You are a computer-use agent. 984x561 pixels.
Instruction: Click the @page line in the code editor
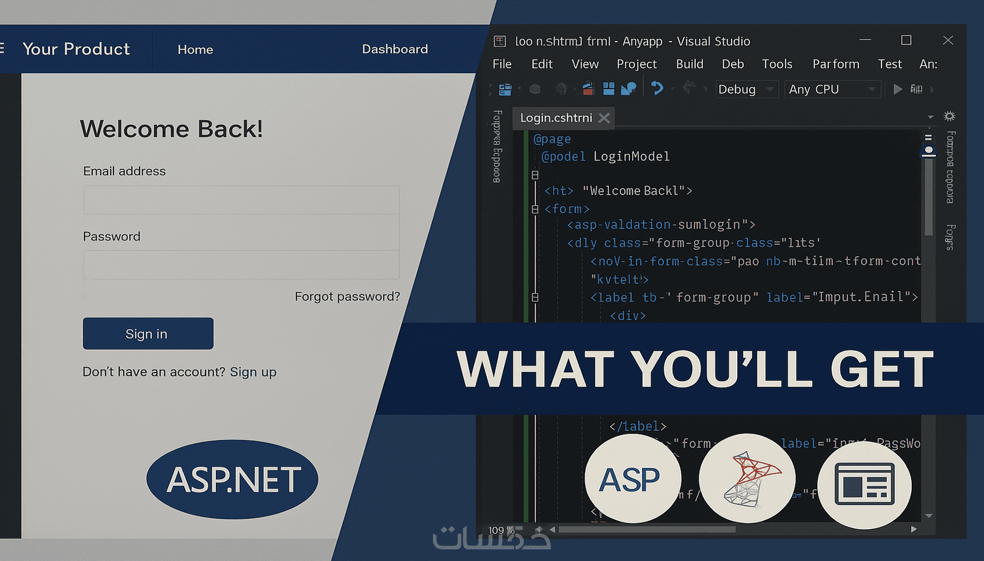(x=552, y=139)
